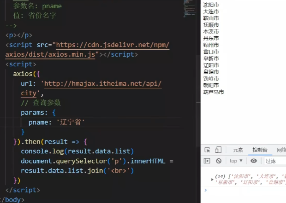Open the hmajax.itheima.net/api/ URL link
The height and width of the screenshot is (203, 286).
pyautogui.click(x=103, y=84)
